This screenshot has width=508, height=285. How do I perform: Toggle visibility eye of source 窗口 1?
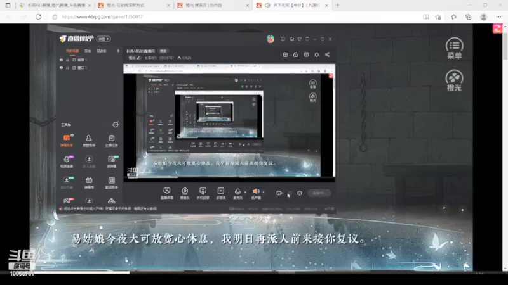[x=61, y=68]
